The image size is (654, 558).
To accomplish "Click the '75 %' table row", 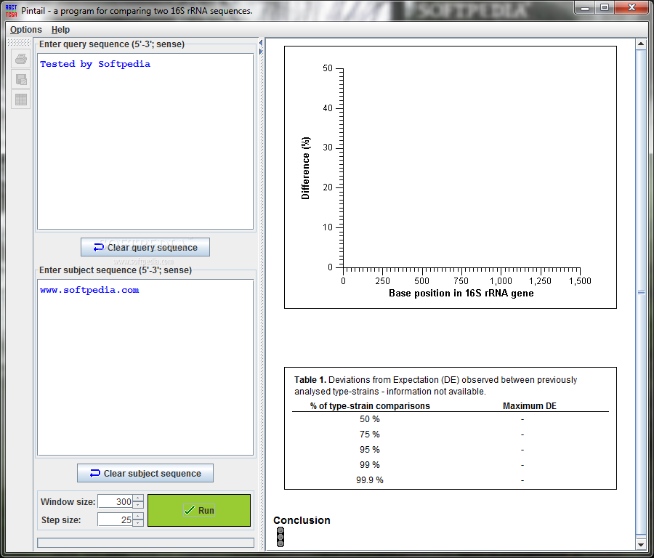I will tap(450, 434).
